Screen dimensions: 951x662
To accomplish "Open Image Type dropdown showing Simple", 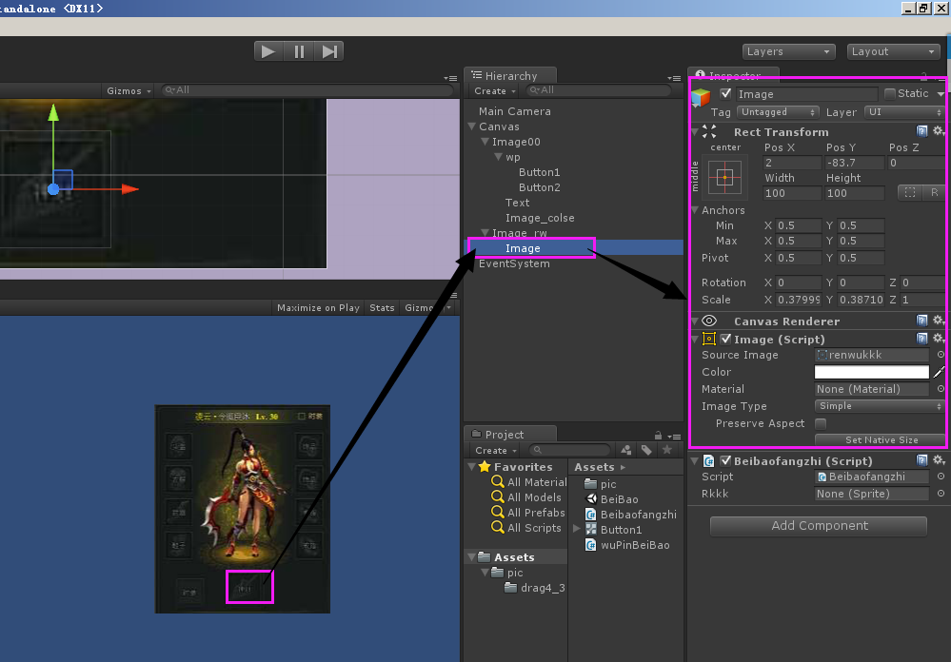I will pyautogui.click(x=880, y=406).
